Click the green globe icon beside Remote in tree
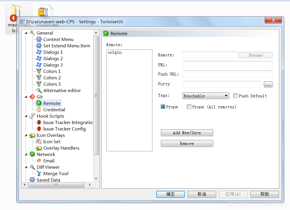Image resolution: width=290 pixels, height=210 pixels. coord(39,103)
